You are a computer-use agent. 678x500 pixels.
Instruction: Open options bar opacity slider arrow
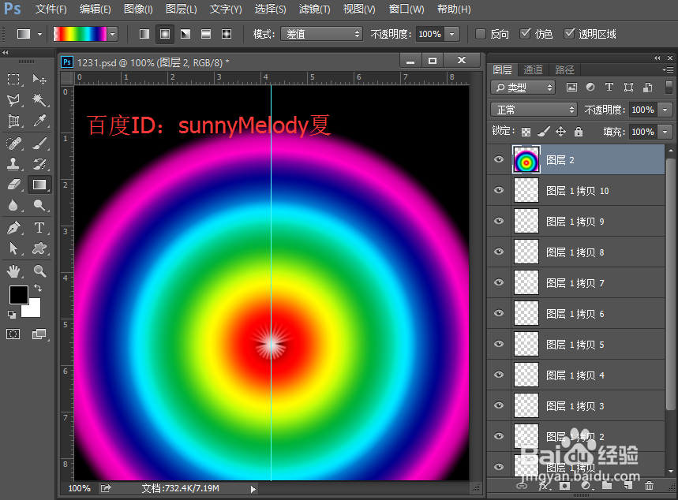451,34
